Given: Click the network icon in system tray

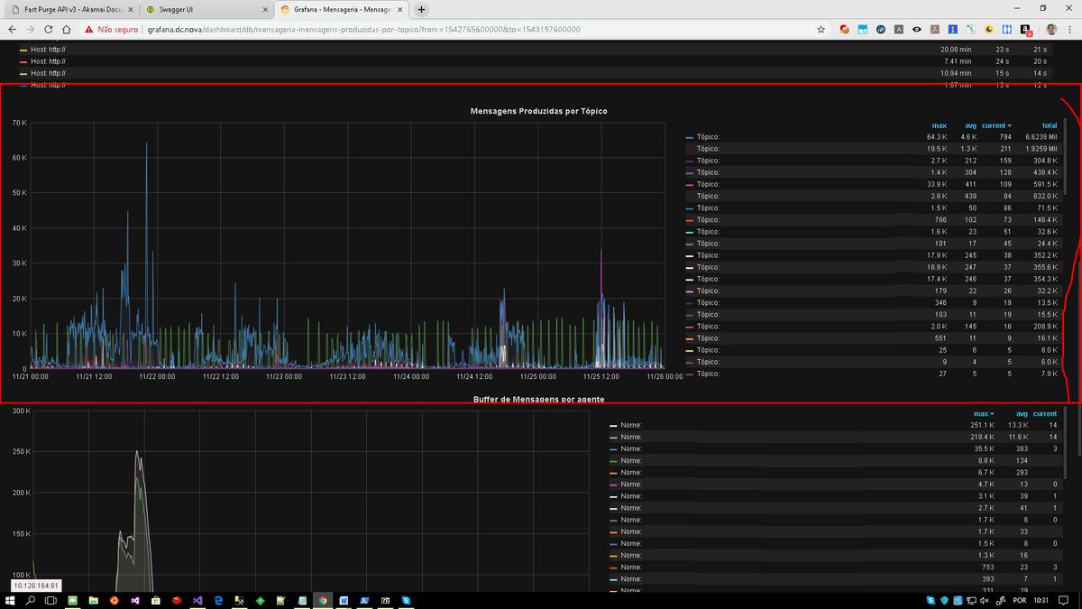Looking at the screenshot, I should [973, 600].
